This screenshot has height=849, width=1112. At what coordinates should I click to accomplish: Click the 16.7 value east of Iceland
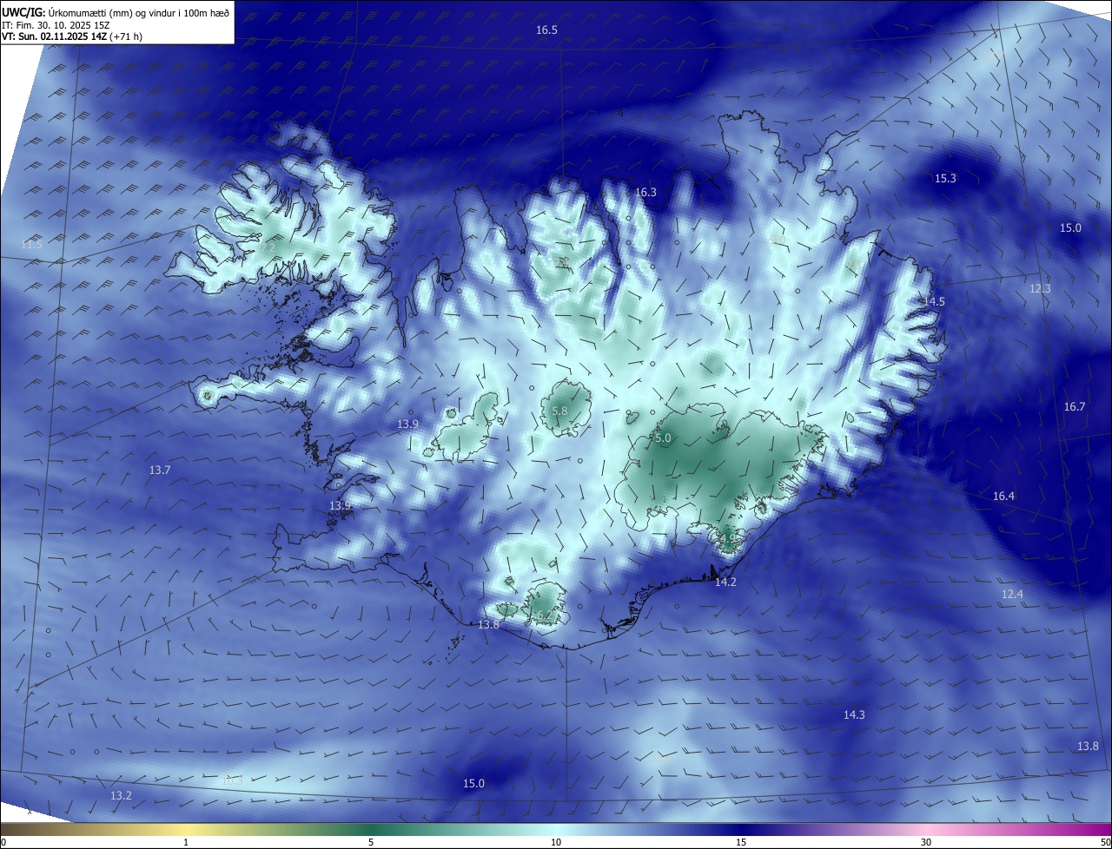(1075, 406)
